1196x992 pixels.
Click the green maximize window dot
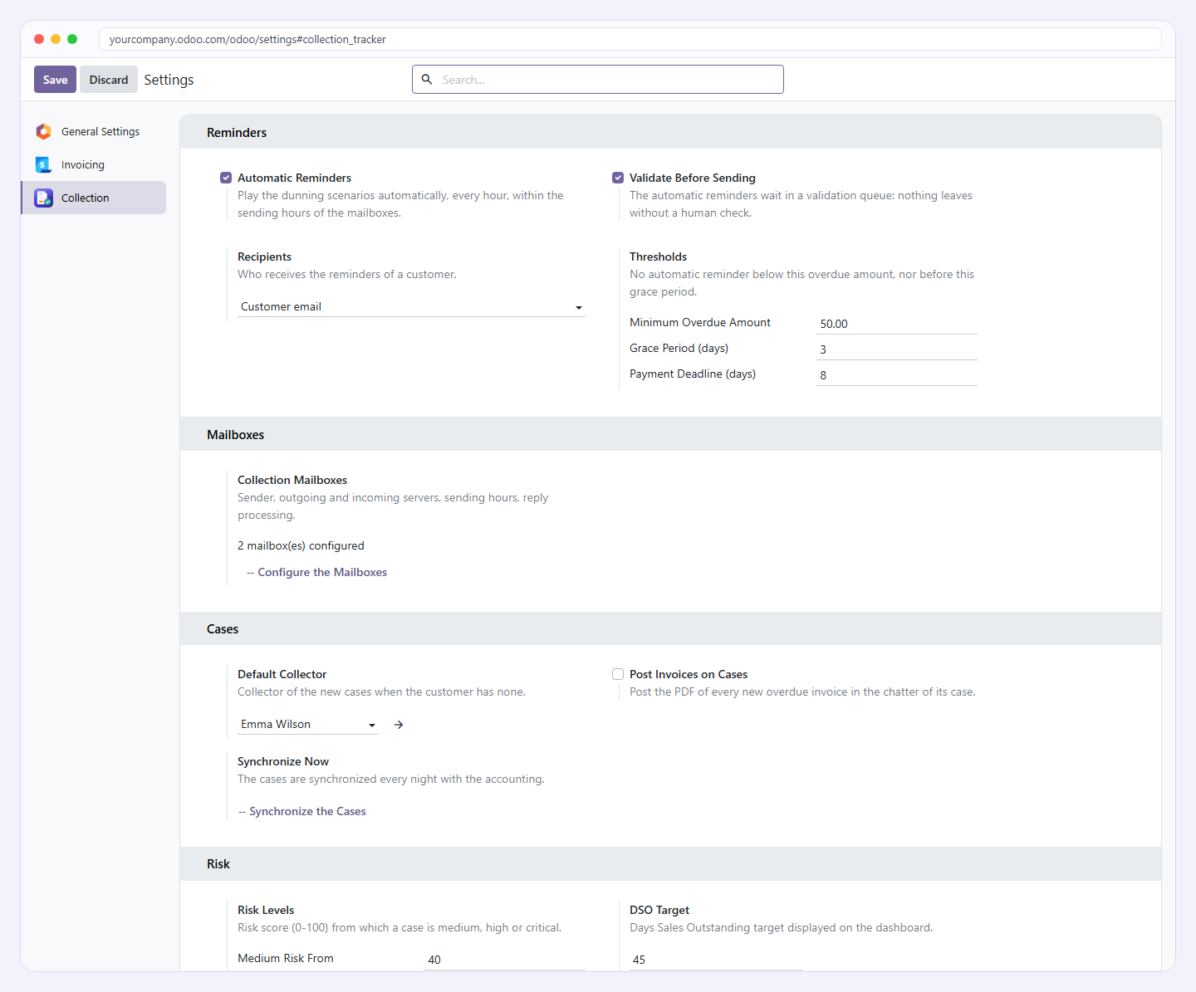click(x=72, y=39)
